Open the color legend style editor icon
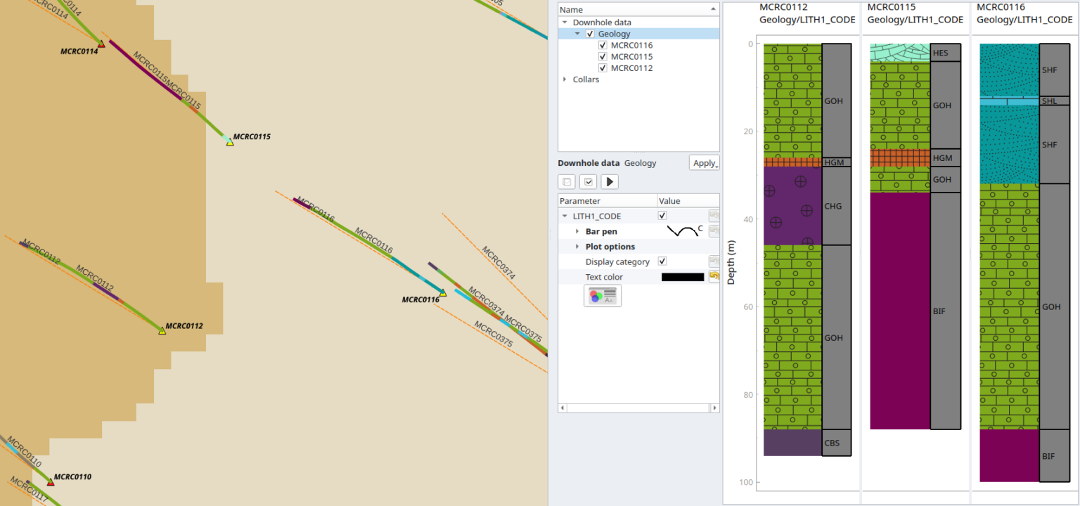Viewport: 1080px width, 506px height. [x=603, y=295]
